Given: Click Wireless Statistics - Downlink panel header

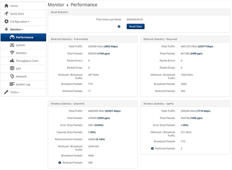Looking at the screenshot, I should click(93, 104).
